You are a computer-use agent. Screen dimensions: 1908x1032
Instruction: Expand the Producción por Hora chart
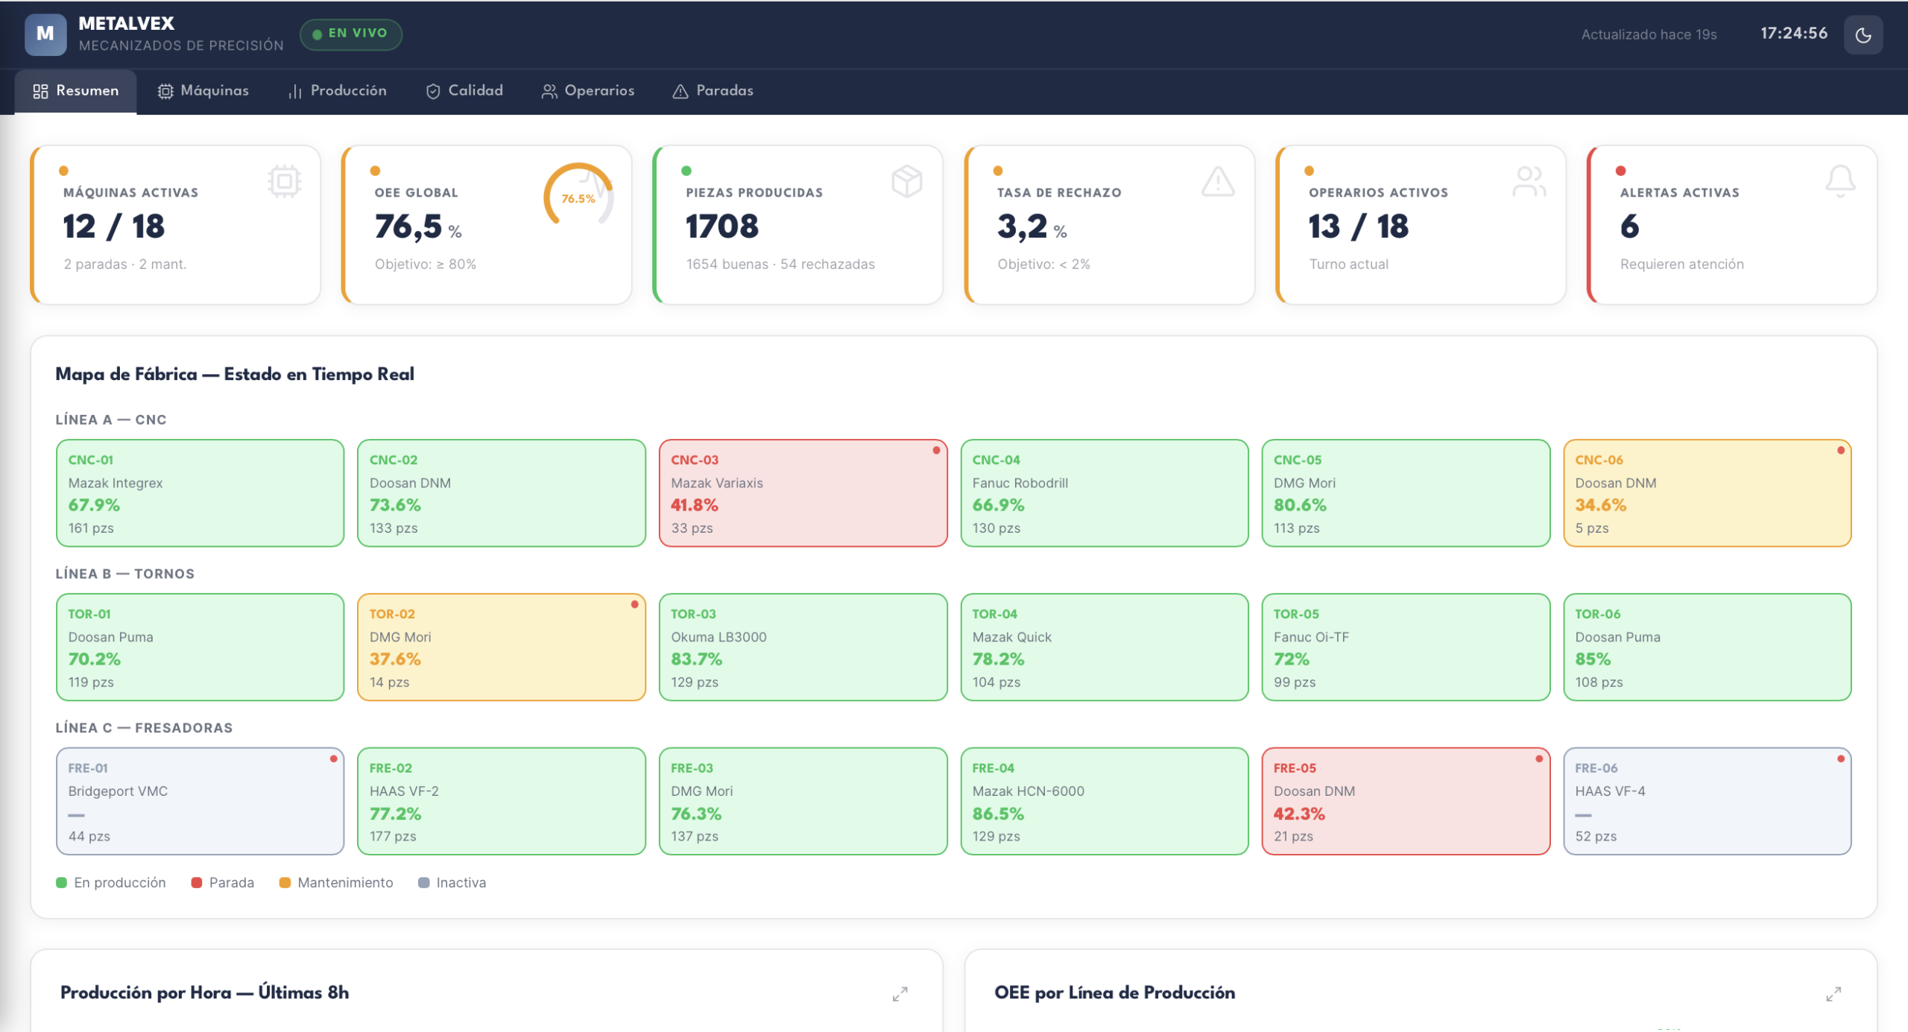pos(900,993)
